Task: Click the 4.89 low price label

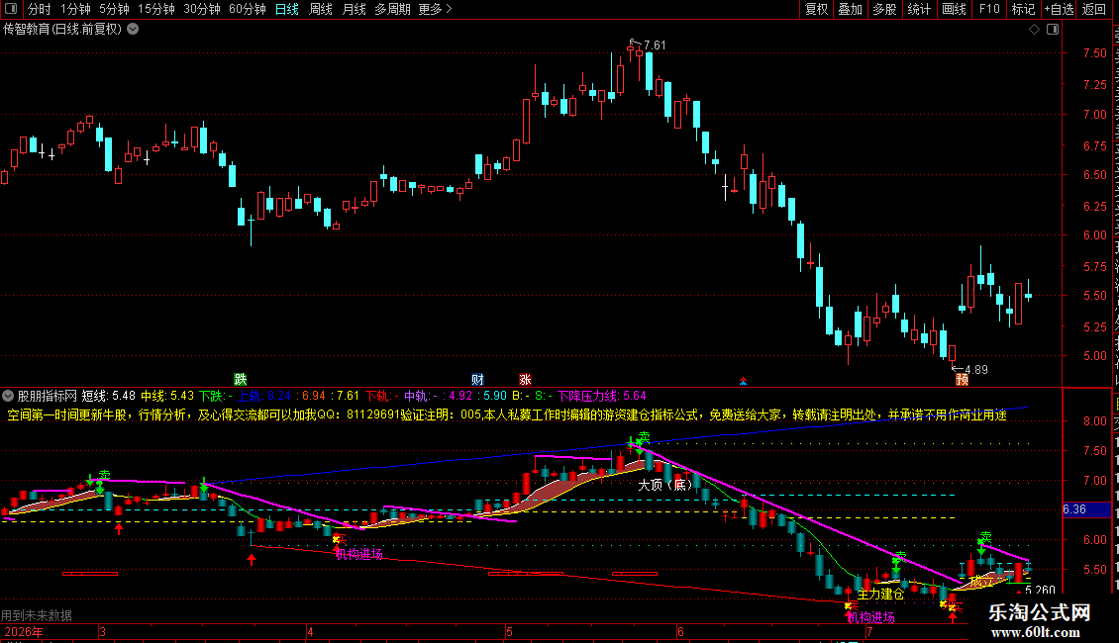Action: pos(976,369)
